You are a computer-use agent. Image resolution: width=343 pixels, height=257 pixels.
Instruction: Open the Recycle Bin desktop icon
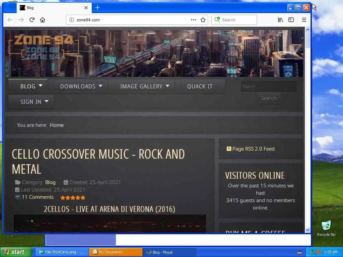coord(326,228)
